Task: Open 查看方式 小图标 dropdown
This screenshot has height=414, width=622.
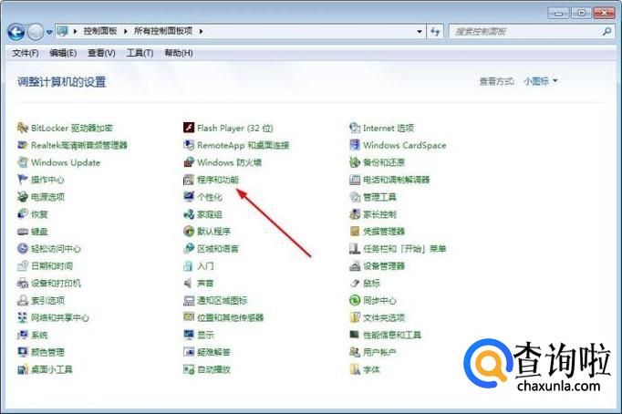Action: click(x=540, y=81)
